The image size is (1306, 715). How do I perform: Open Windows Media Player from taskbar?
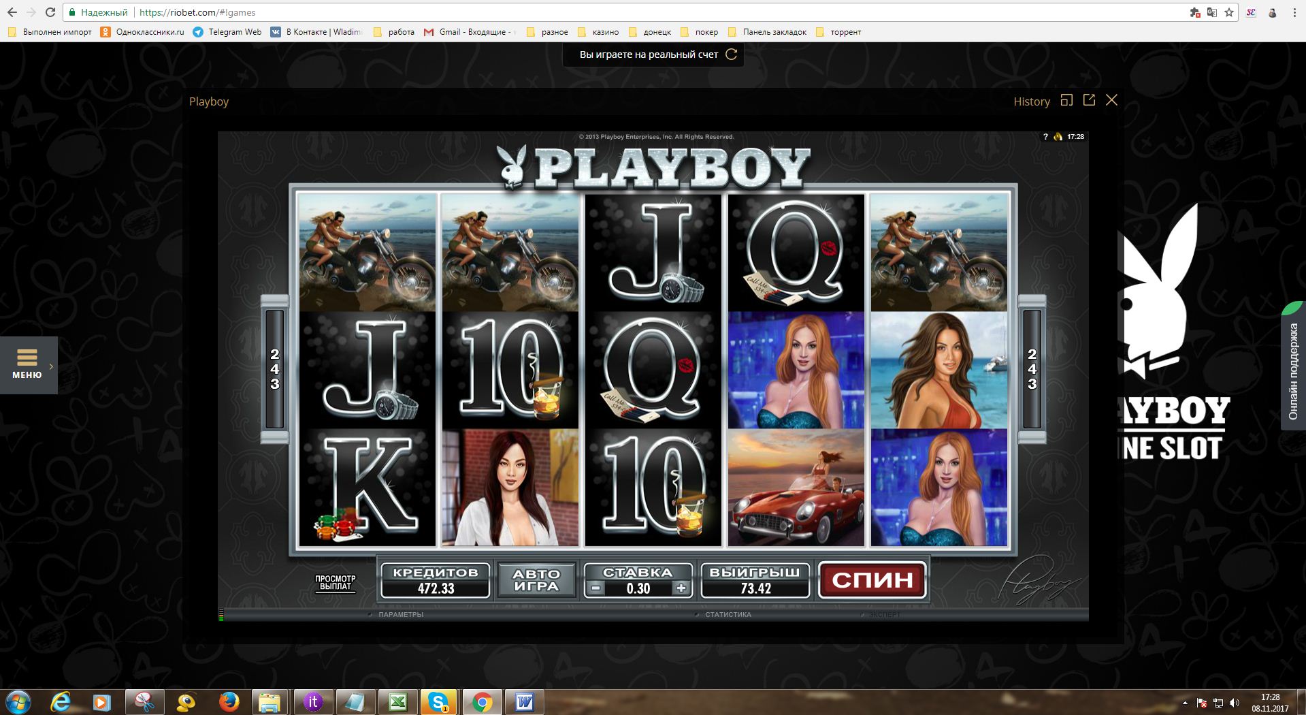[x=102, y=702]
